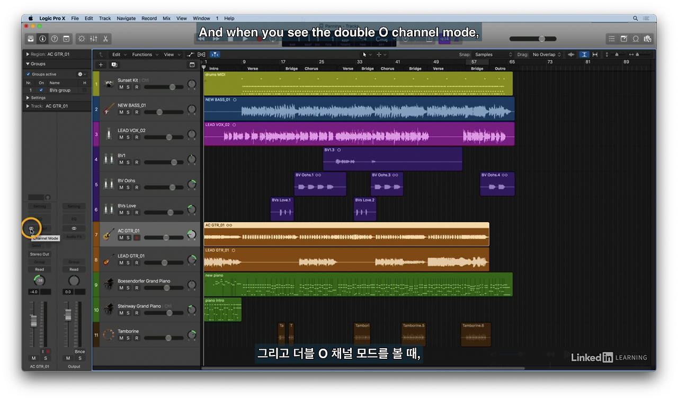Toggle the Toolbar button in control bar

(x=66, y=39)
